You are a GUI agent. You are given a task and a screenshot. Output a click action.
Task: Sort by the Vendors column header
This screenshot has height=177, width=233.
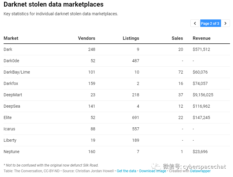click(x=86, y=38)
